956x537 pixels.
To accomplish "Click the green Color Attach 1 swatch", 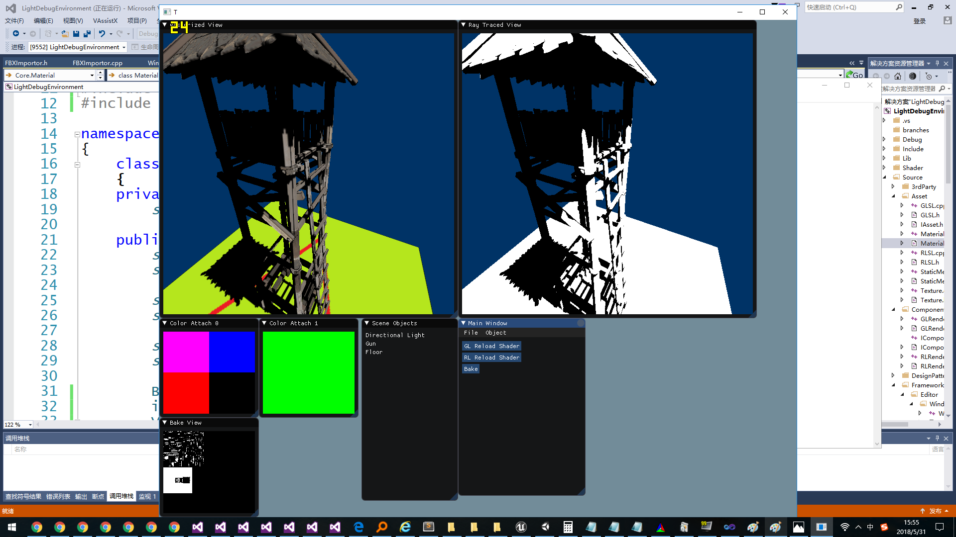I will point(308,372).
